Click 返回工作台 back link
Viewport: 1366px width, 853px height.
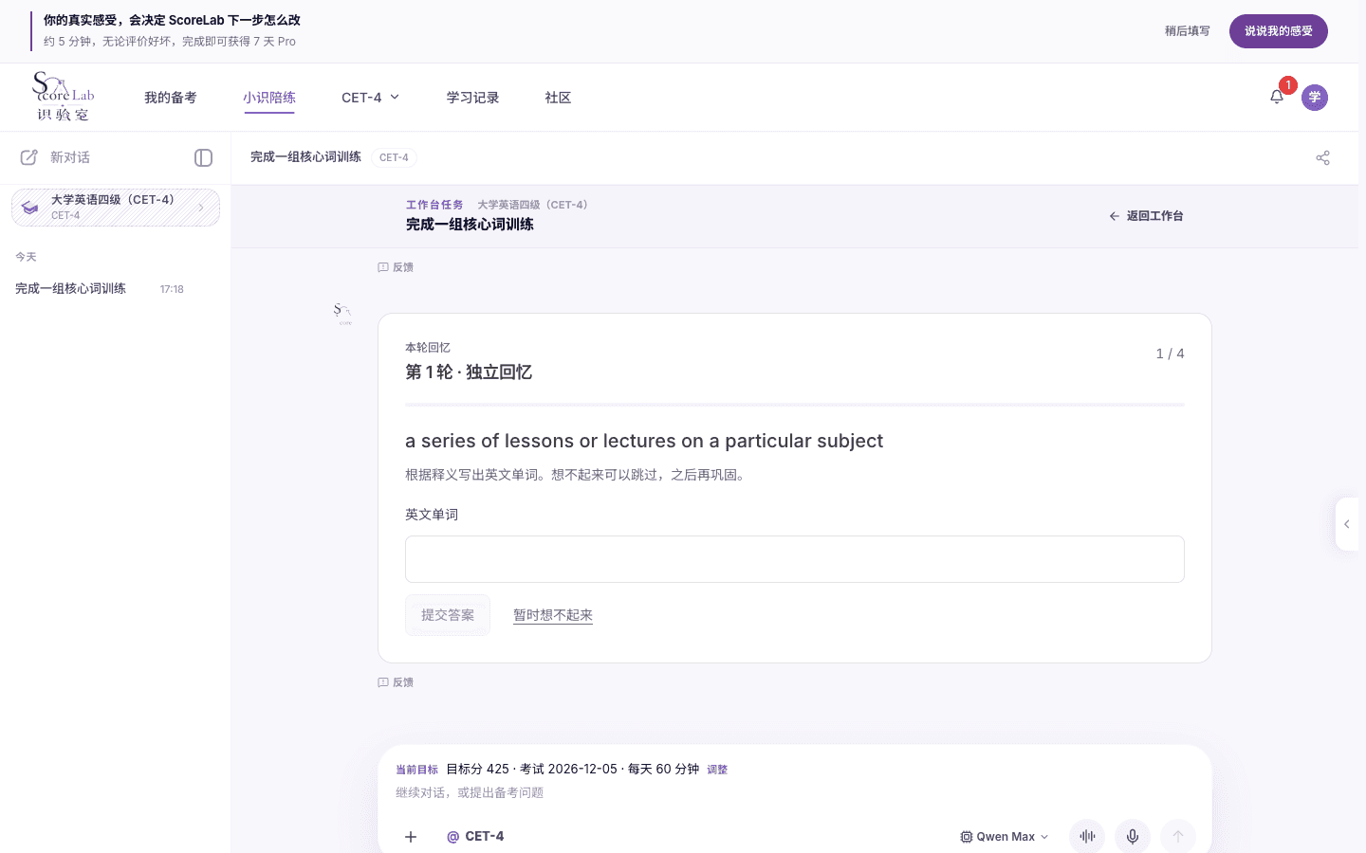pyautogui.click(x=1146, y=216)
